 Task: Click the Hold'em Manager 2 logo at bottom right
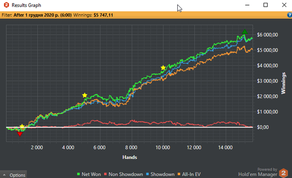point(283,173)
